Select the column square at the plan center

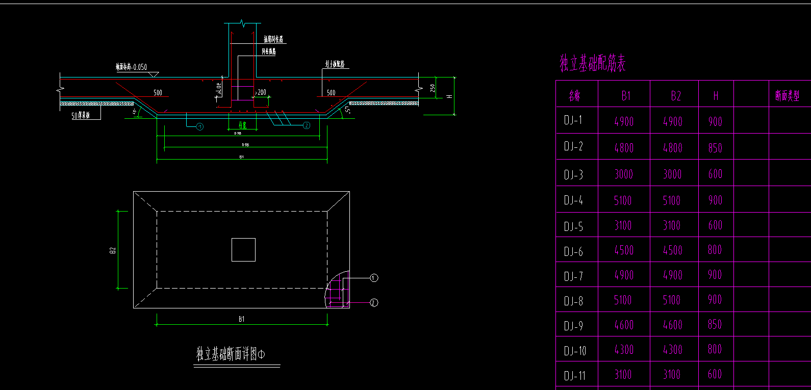[x=243, y=250]
